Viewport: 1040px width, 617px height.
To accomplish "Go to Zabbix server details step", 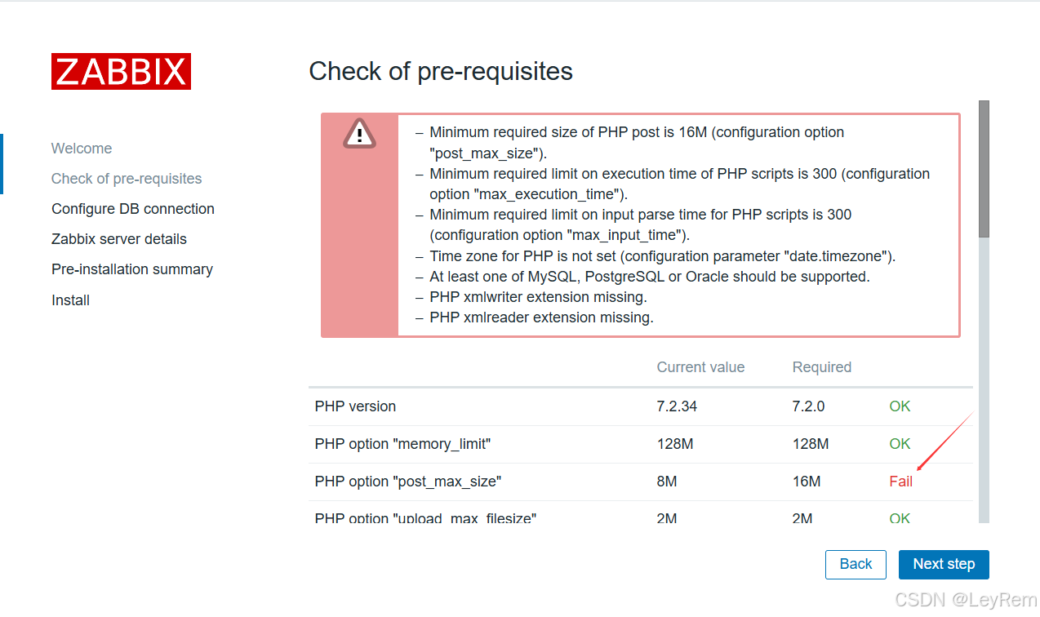I will point(119,239).
